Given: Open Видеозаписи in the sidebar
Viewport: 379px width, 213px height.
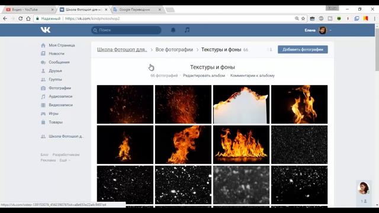Looking at the screenshot, I should [x=60, y=105].
